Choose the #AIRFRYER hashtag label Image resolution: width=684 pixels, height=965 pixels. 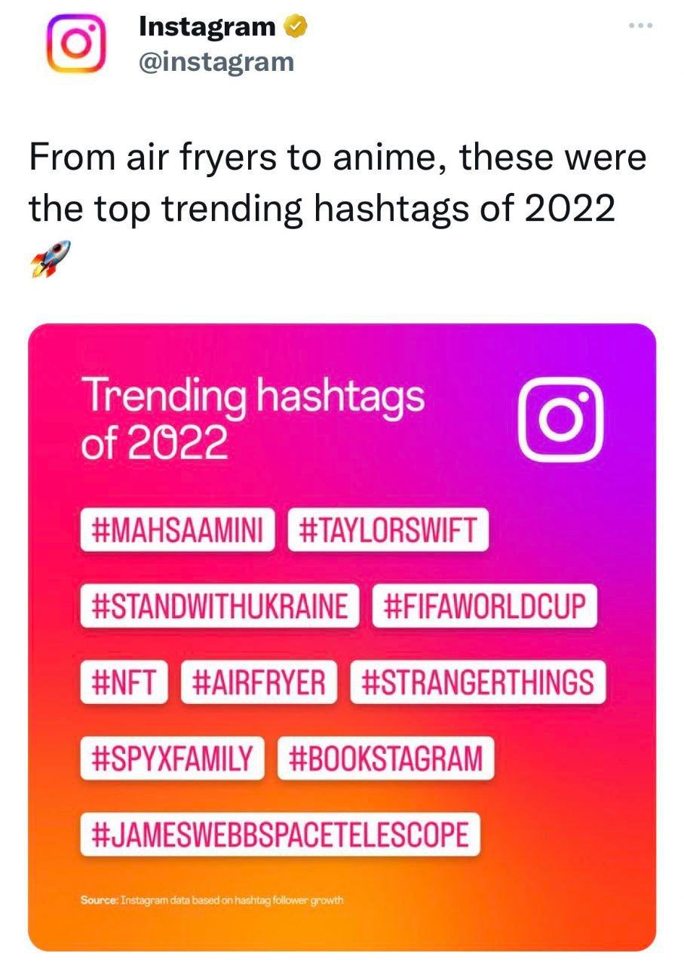point(259,683)
